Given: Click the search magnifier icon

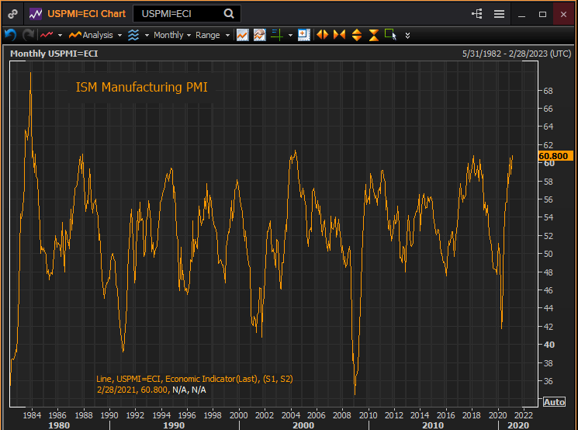Looking at the screenshot, I should (229, 14).
